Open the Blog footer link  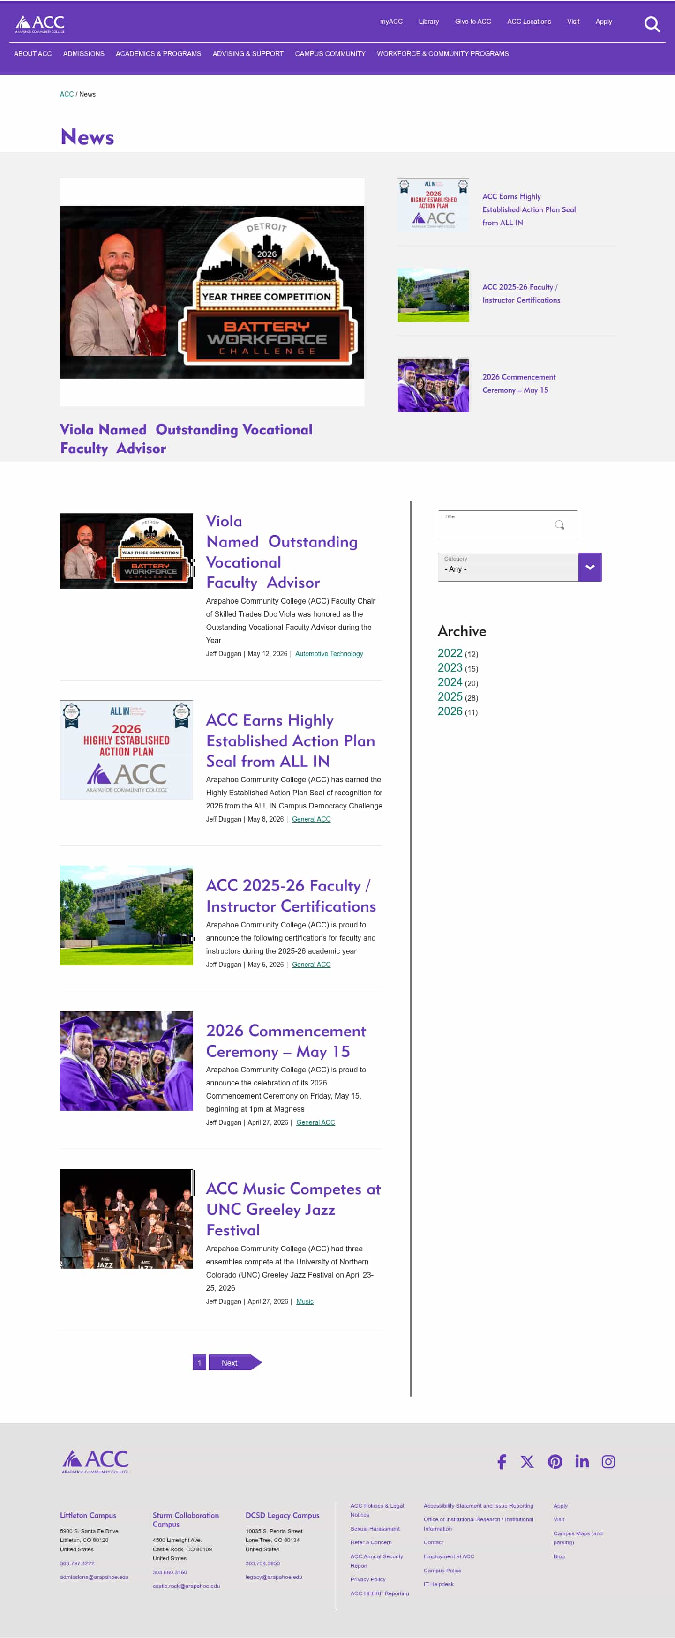click(559, 1556)
